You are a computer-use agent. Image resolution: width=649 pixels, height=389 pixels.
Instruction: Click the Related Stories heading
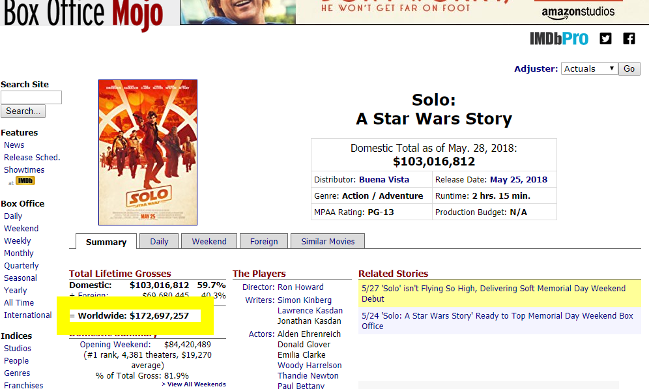[x=393, y=274]
